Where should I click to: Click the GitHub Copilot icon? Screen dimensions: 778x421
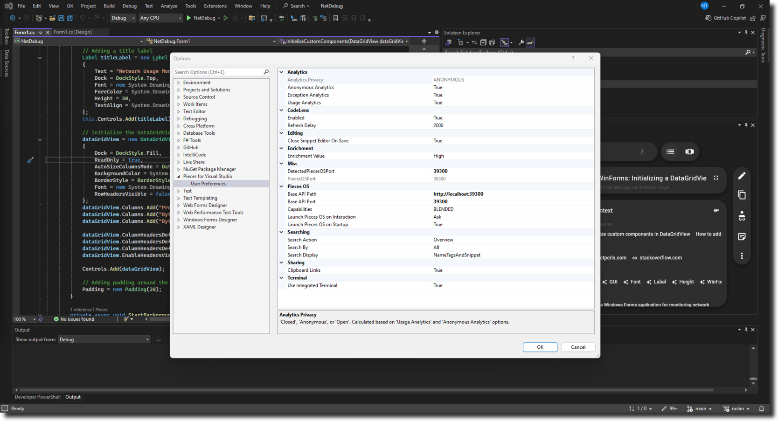pyautogui.click(x=708, y=18)
